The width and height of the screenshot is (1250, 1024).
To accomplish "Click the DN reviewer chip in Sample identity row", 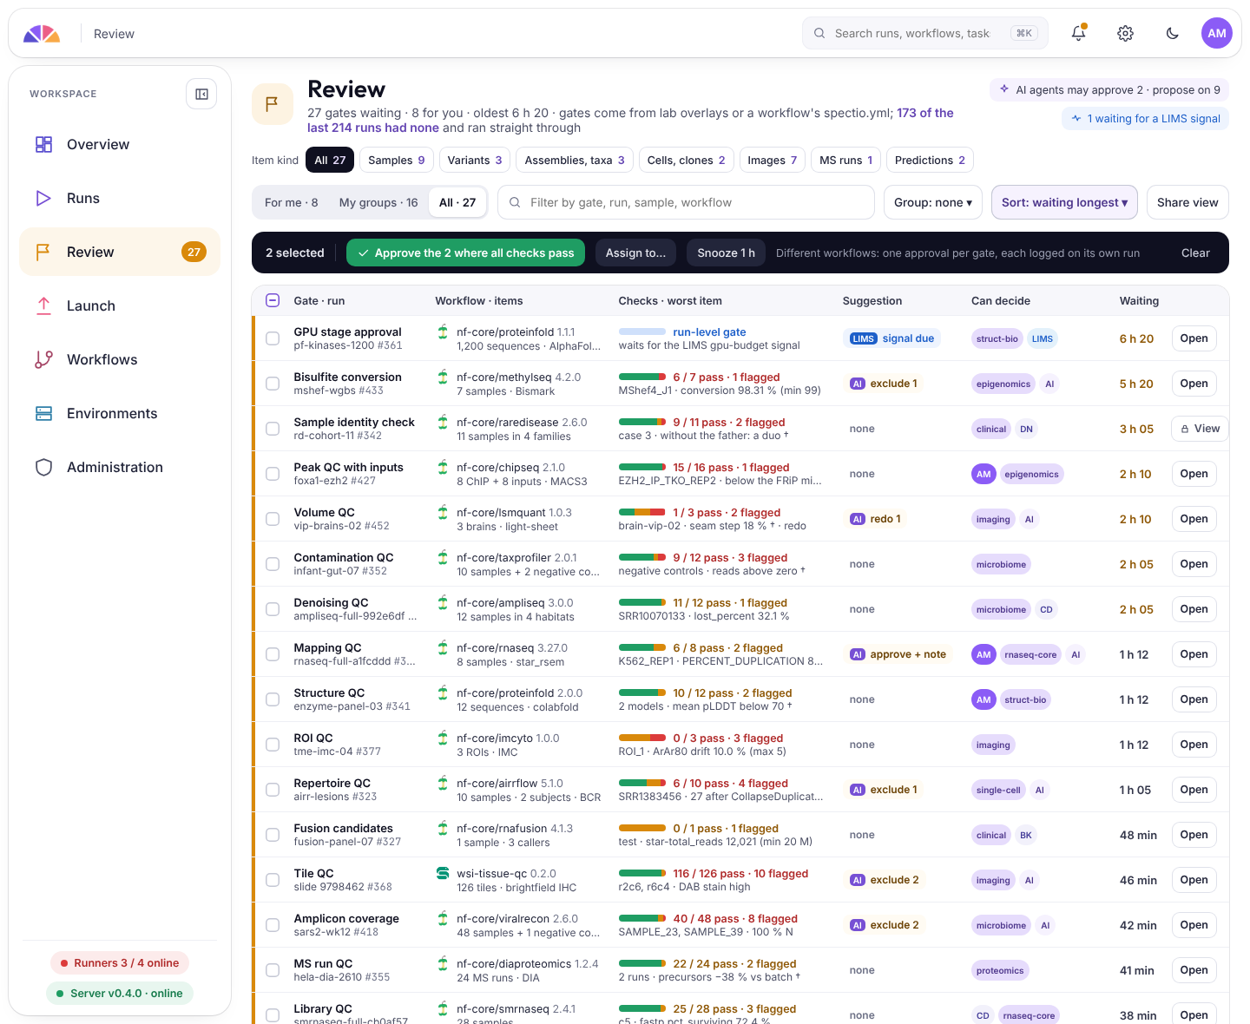I will coord(1026,429).
